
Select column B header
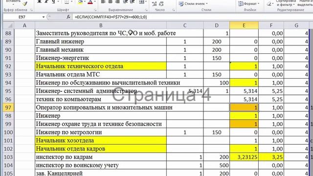coord(101,25)
